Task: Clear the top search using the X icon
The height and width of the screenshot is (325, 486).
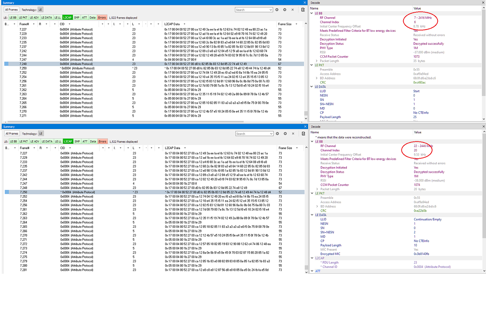Action: click(x=292, y=10)
